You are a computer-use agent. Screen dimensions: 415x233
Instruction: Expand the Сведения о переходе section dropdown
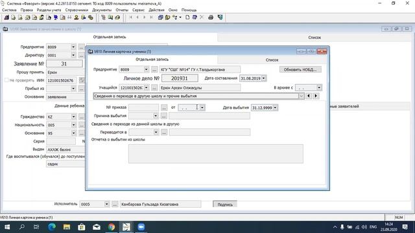(x=301, y=96)
